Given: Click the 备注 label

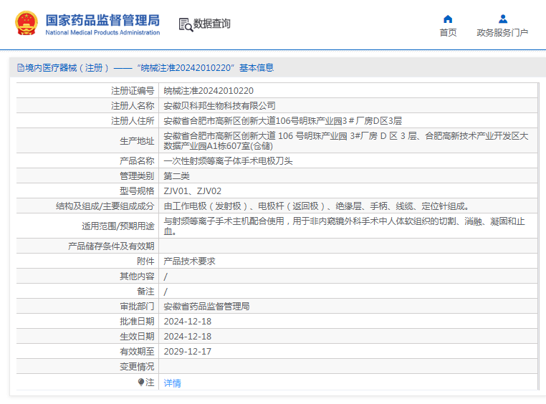Looking at the screenshot, I should [145, 292].
